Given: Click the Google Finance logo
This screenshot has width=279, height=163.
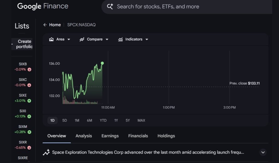Looking at the screenshot, I should point(43,6).
